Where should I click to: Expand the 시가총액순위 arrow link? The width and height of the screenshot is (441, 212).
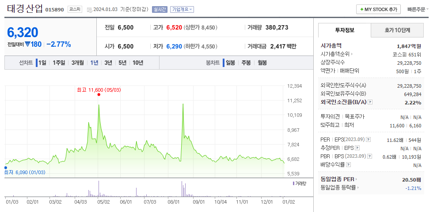click(352, 54)
